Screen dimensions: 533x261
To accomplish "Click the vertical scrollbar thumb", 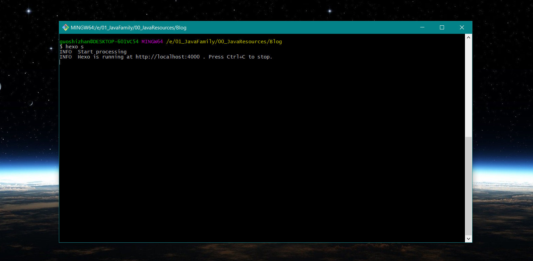I will pyautogui.click(x=468, y=186).
